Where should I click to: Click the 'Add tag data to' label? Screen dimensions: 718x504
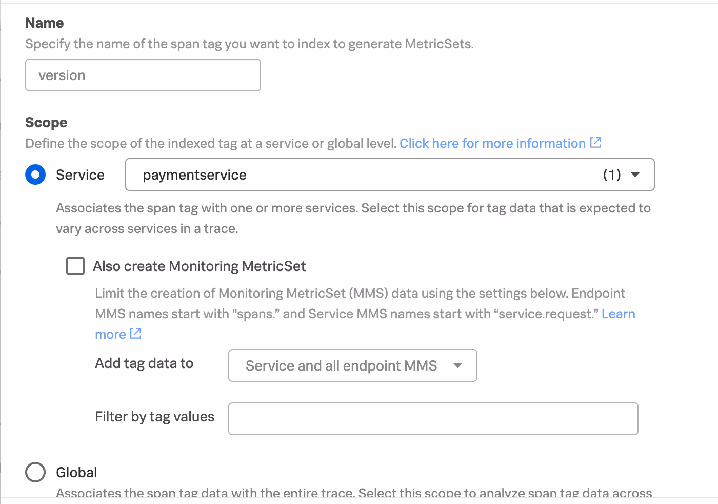click(144, 363)
